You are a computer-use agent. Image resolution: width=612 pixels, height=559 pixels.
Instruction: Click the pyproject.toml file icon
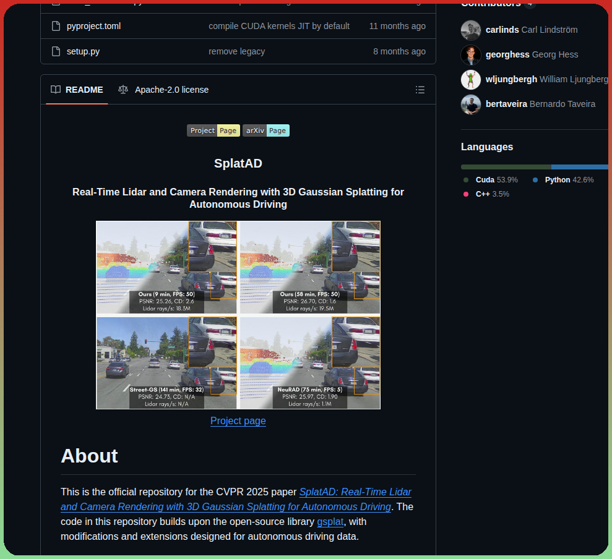click(56, 26)
